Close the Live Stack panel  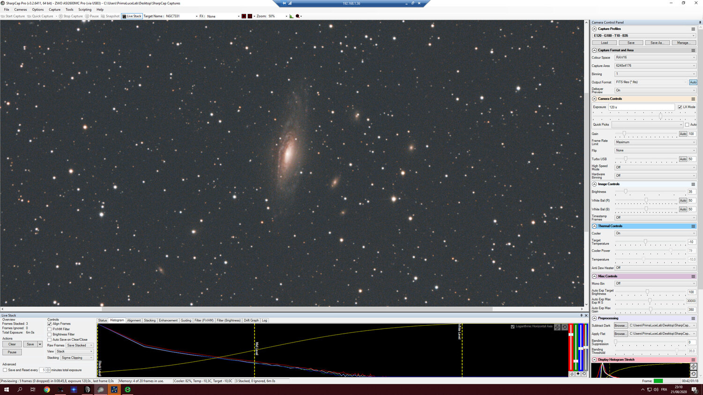tap(586, 315)
